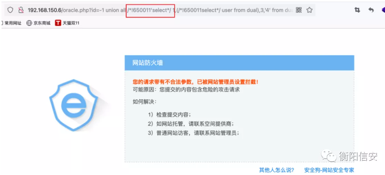Click the 网站防火墙 blue header bar
The width and height of the screenshot is (385, 175).
pyautogui.click(x=239, y=63)
